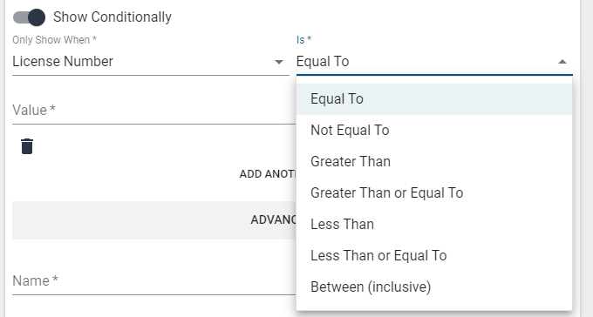Choose Not Equal To from the list
The height and width of the screenshot is (317, 593).
tap(434, 131)
